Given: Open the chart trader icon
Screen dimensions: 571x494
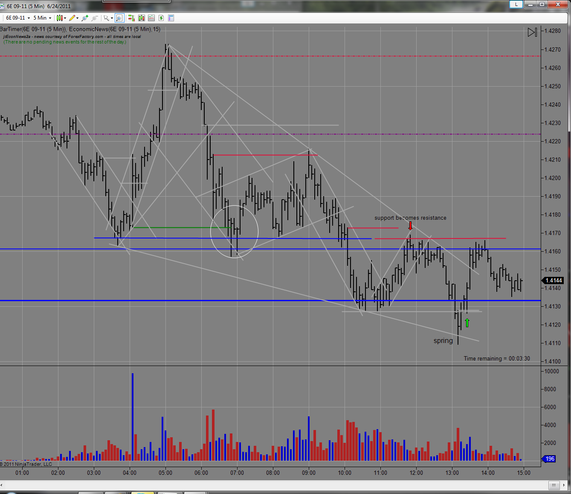Looking at the screenshot, I should [x=131, y=18].
